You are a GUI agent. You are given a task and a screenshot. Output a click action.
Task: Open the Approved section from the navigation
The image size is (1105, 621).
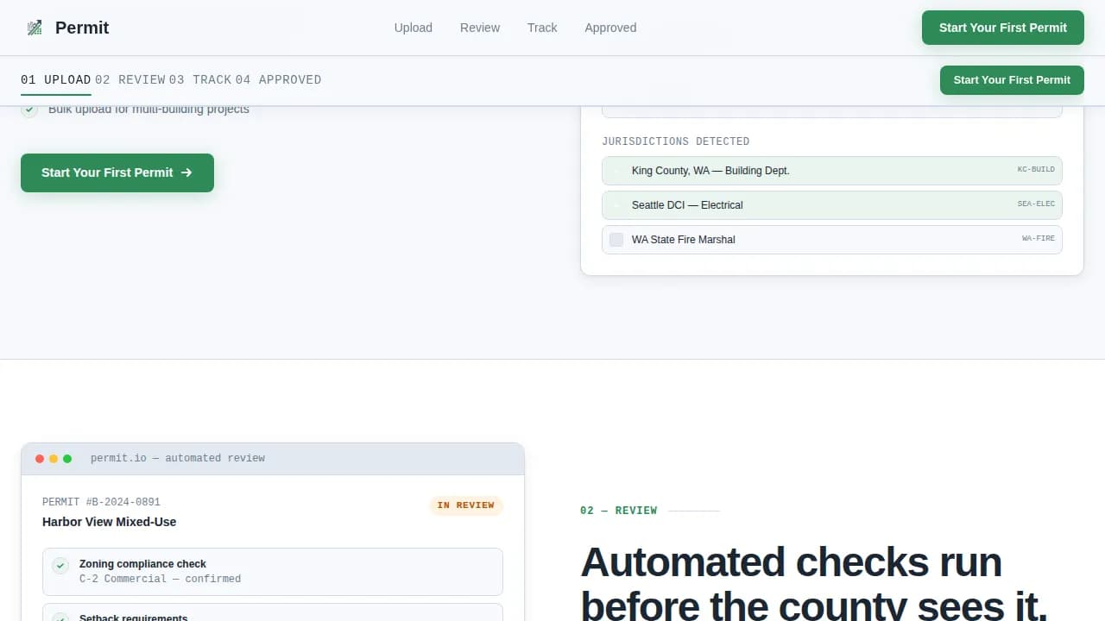pyautogui.click(x=610, y=28)
